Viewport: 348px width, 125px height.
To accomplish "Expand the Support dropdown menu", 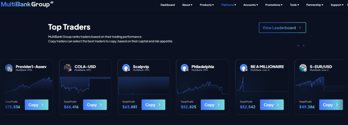I will tap(337, 5).
